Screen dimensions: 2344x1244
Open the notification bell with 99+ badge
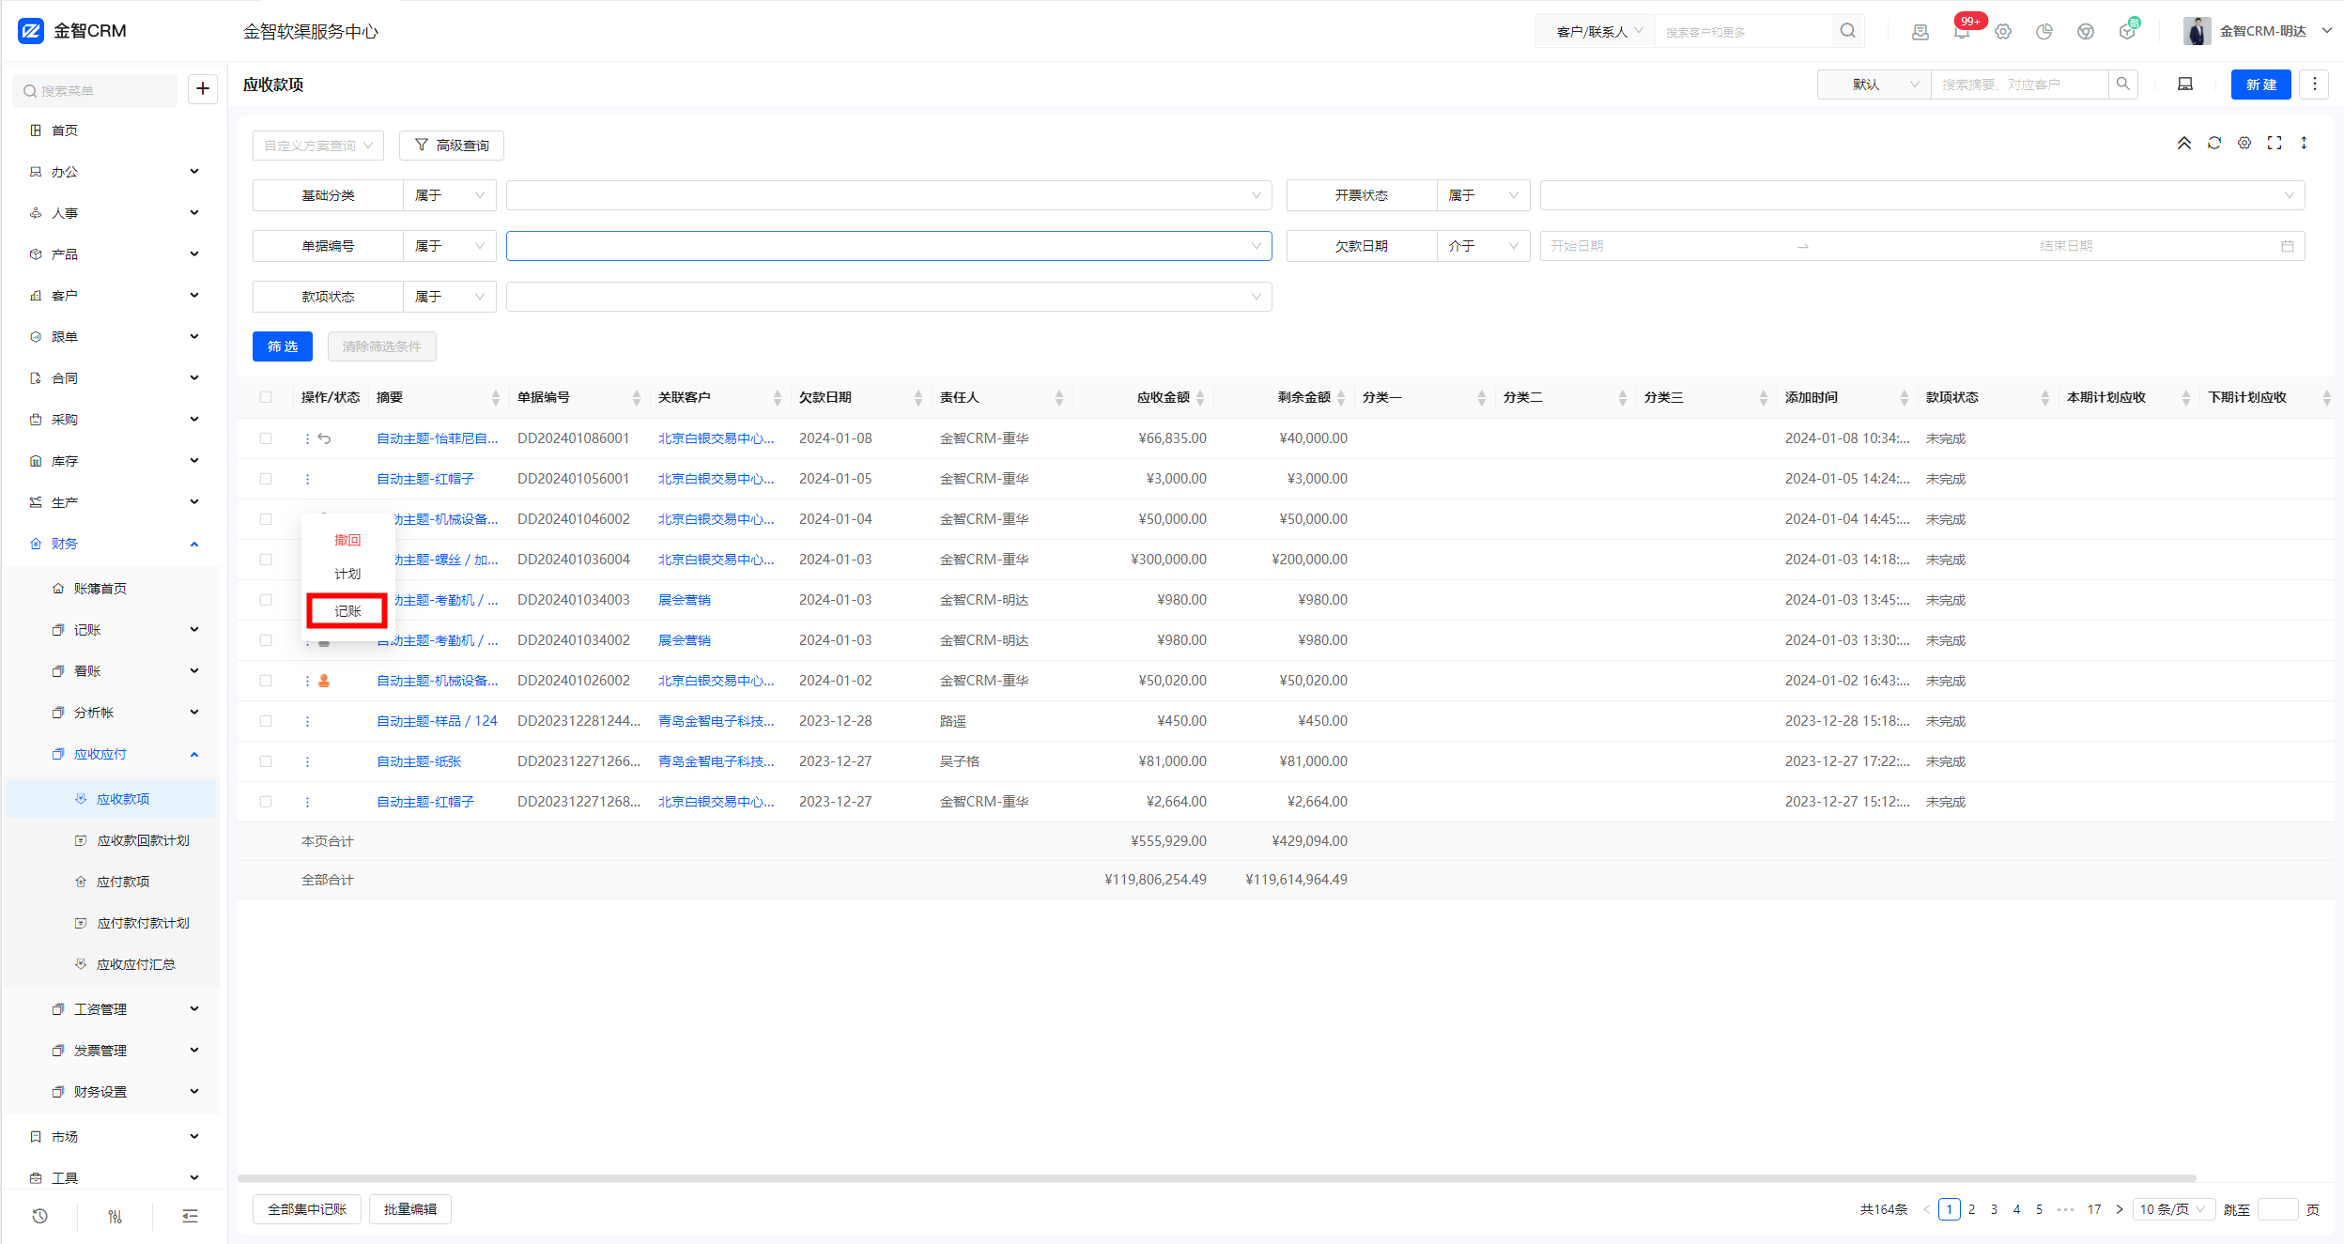(x=1962, y=31)
